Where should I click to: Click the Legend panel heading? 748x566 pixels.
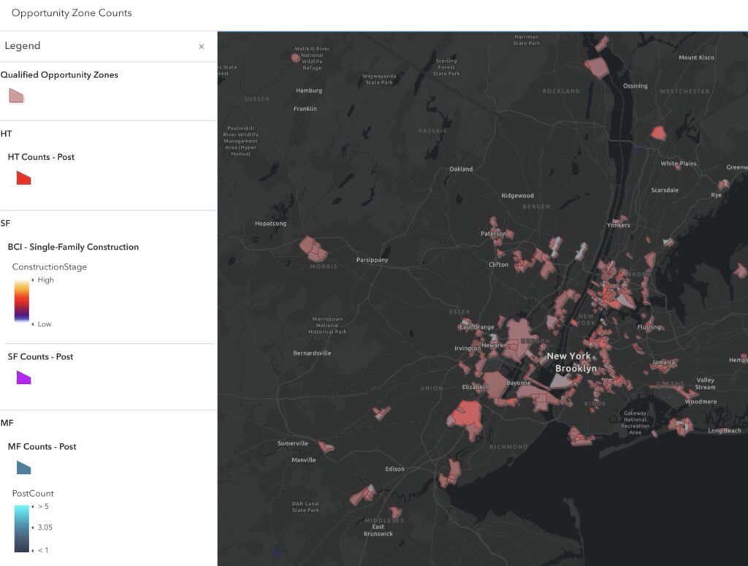pyautogui.click(x=23, y=46)
